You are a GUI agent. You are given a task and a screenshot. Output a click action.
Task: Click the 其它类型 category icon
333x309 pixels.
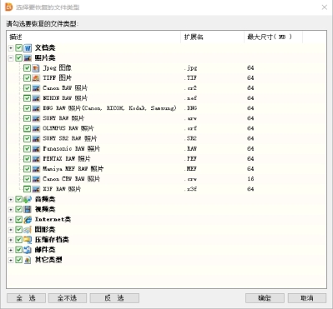(28, 260)
